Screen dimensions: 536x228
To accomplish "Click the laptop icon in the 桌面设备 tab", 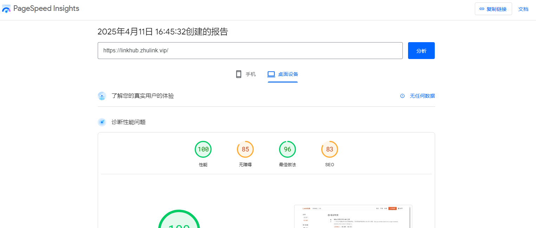I will 271,74.
